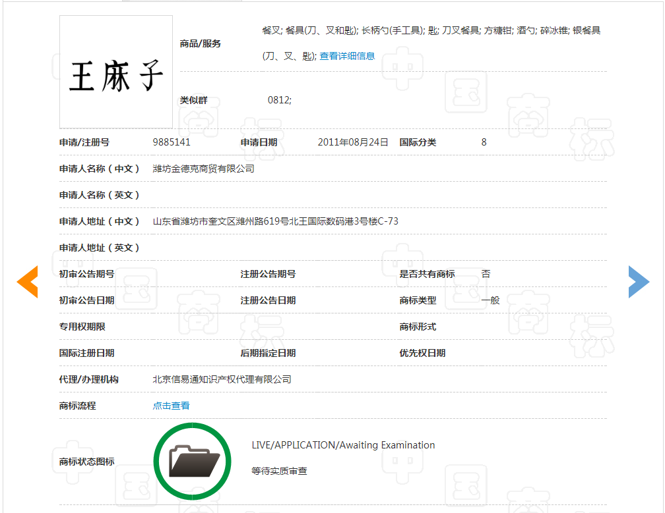Viewport: 665px width, 513px height.
Task: Click the 商标形式 label
Action: tap(418, 327)
